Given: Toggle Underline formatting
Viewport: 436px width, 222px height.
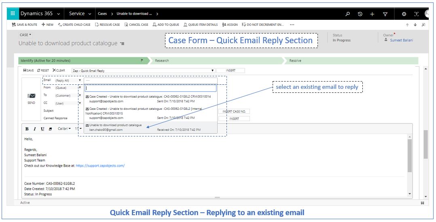Looking at the screenshot, I should [42, 129].
